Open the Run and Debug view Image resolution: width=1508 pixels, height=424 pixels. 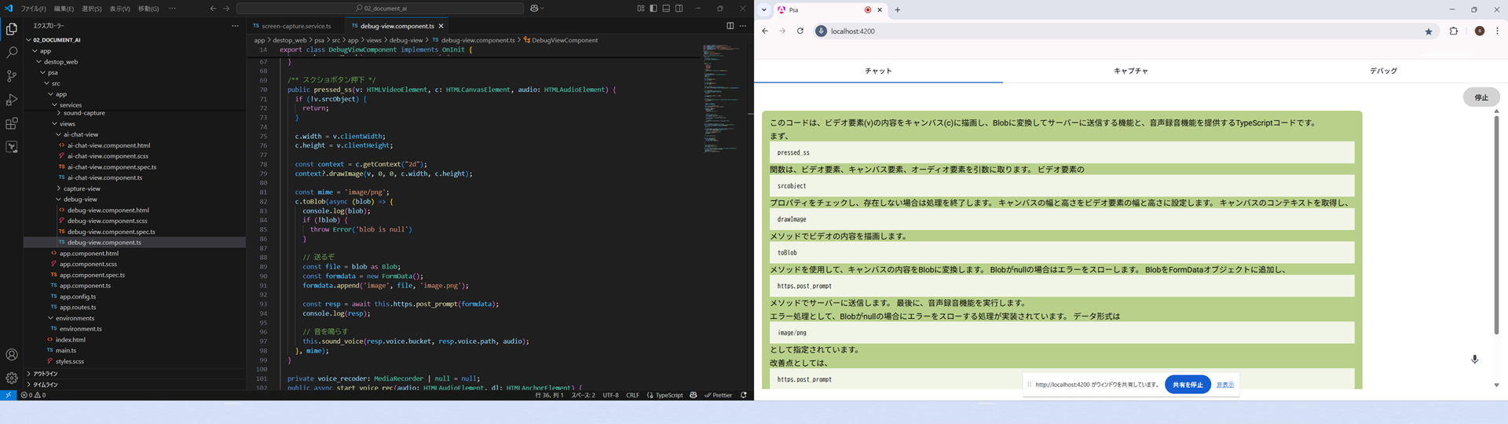[x=12, y=100]
